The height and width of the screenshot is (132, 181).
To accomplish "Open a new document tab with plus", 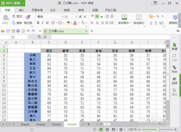I will (x=92, y=31).
